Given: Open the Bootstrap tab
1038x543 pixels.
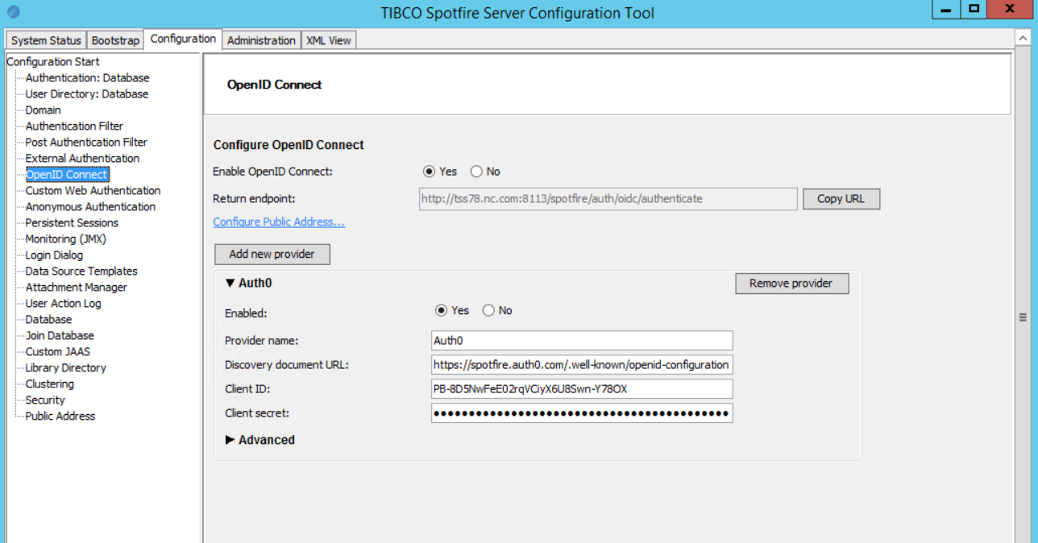Looking at the screenshot, I should pyautogui.click(x=115, y=40).
